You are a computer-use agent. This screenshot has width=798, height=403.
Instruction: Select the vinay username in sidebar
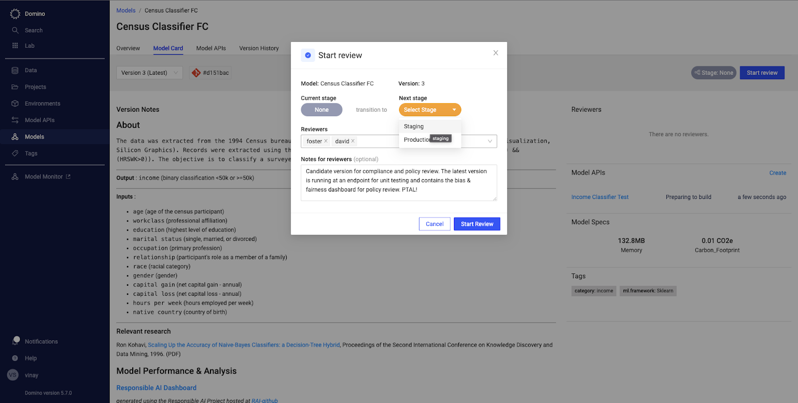[x=31, y=375]
